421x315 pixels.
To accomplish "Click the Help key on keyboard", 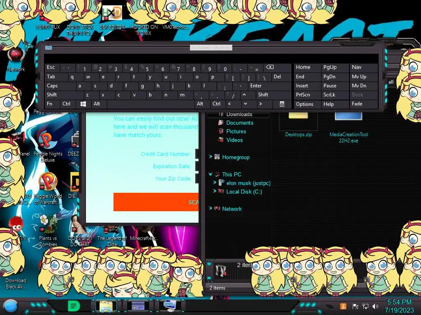I will [x=335, y=104].
